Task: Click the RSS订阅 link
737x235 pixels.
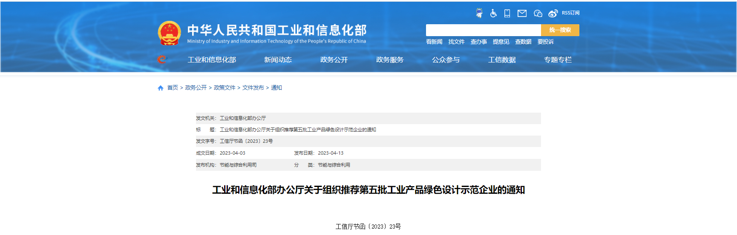Action: [570, 13]
